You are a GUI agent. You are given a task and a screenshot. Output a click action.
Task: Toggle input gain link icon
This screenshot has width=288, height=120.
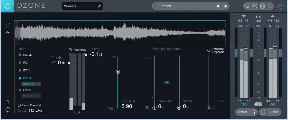tap(244, 105)
